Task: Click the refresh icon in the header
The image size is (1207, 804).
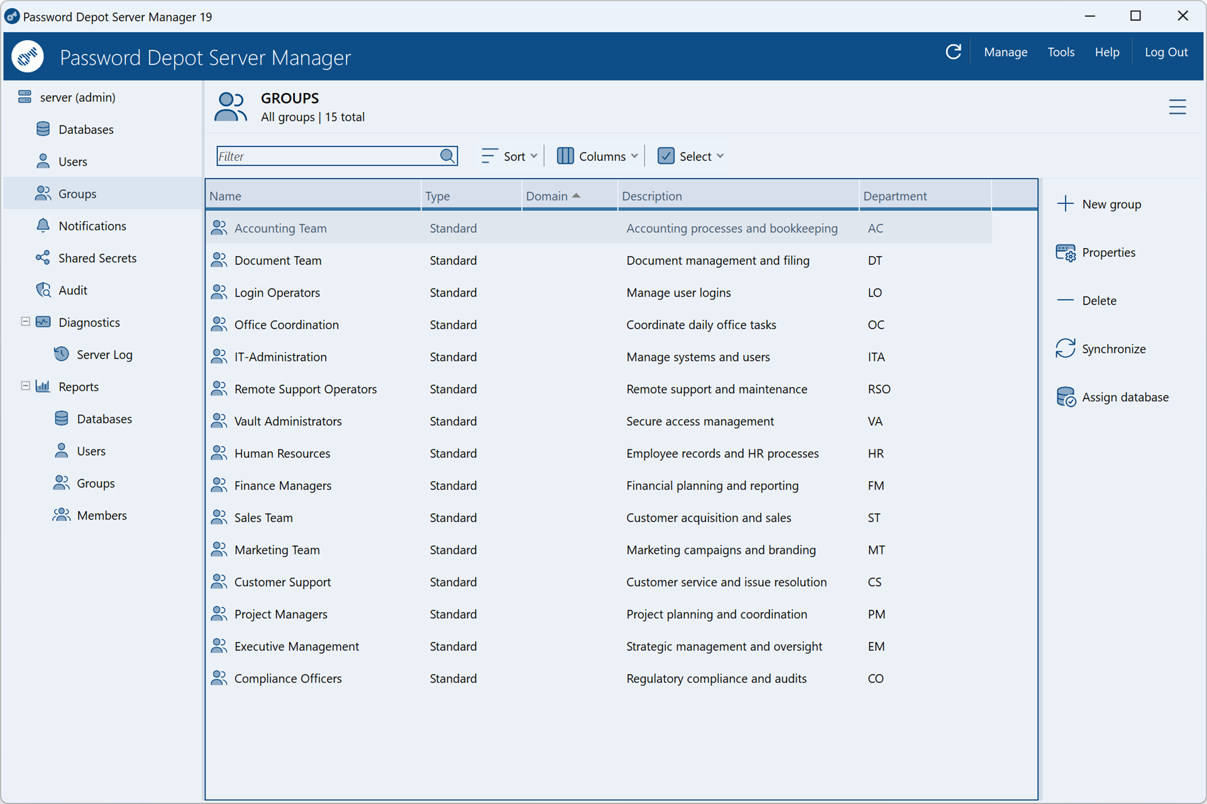Action: (953, 52)
